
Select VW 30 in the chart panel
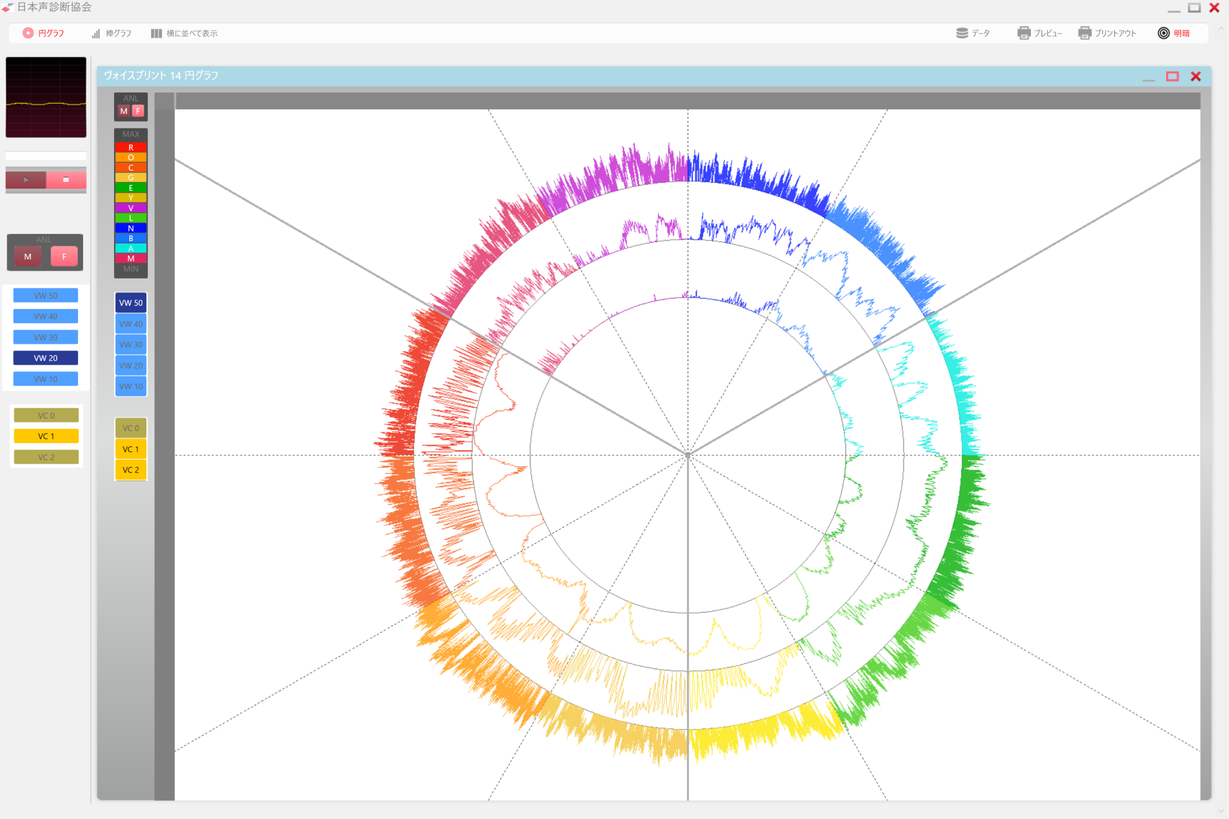131,345
